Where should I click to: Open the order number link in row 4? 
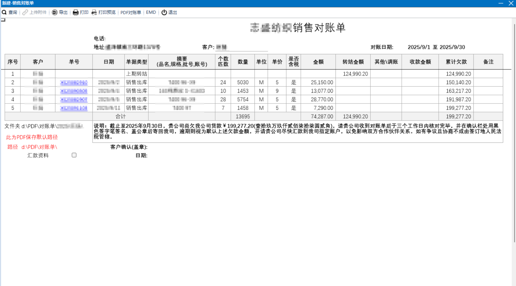(73, 100)
